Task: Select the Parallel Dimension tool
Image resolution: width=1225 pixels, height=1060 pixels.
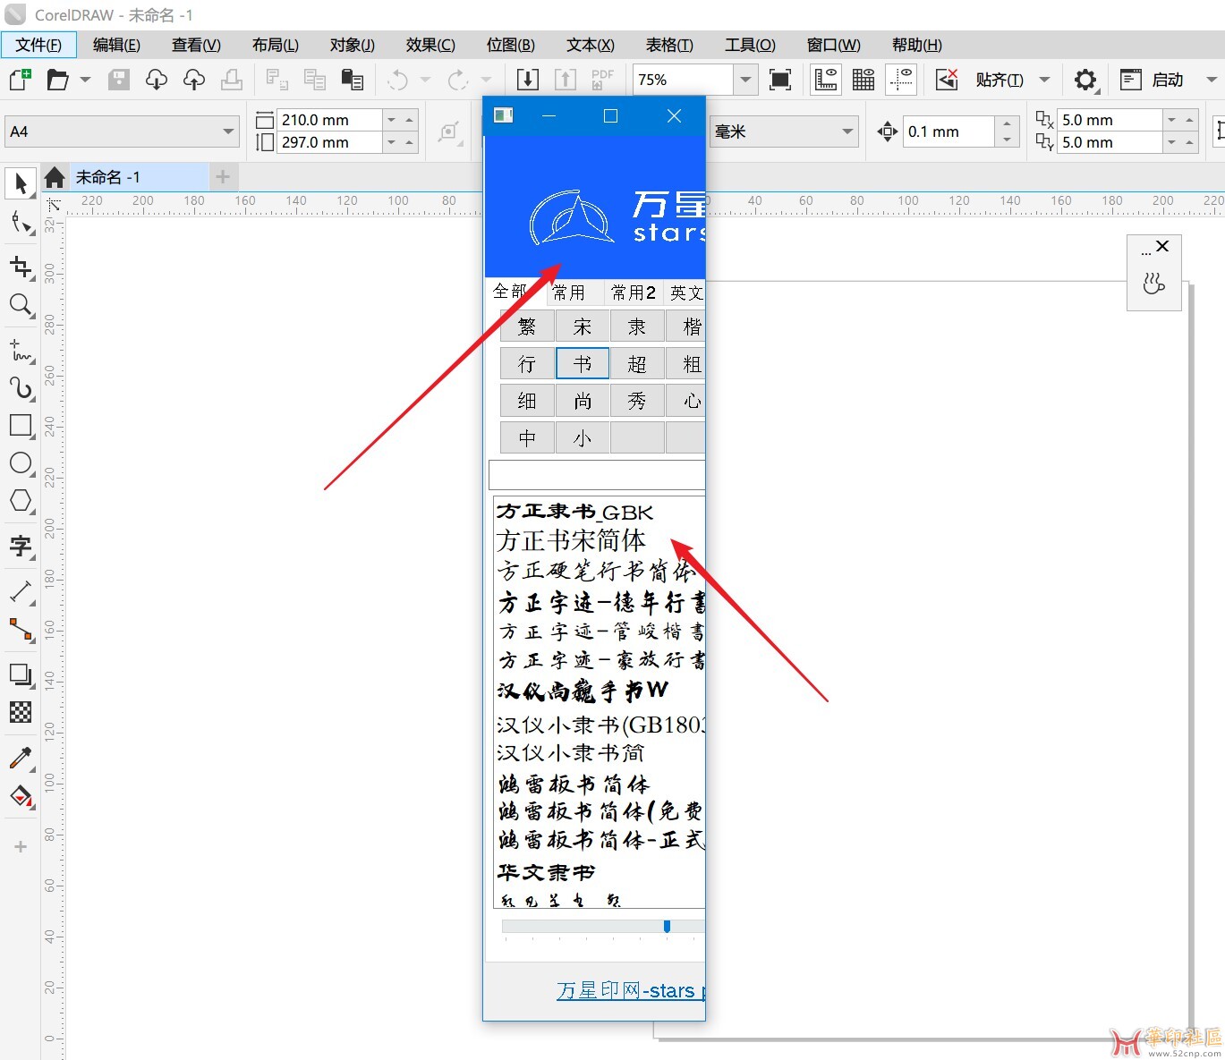Action: pyautogui.click(x=21, y=591)
